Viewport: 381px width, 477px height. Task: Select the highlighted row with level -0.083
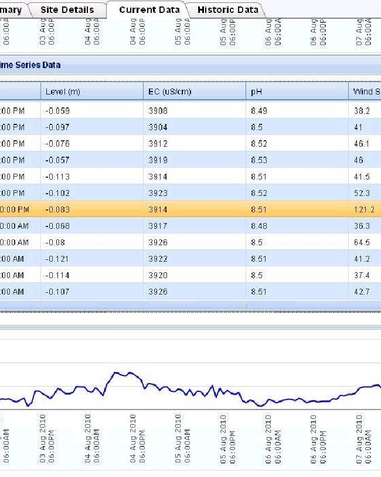tap(190, 209)
